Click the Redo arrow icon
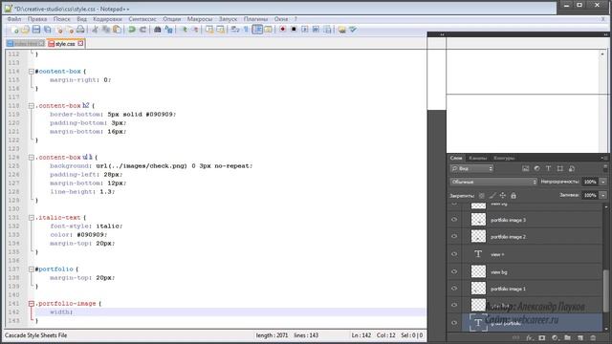612x344 pixels. [142, 30]
